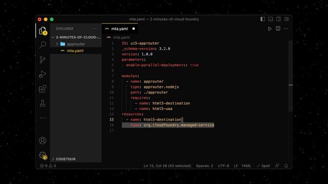Screen dimensions: 328x184
Task: Toggle secondary side bar visibility
Action: pyautogui.click(x=279, y=19)
